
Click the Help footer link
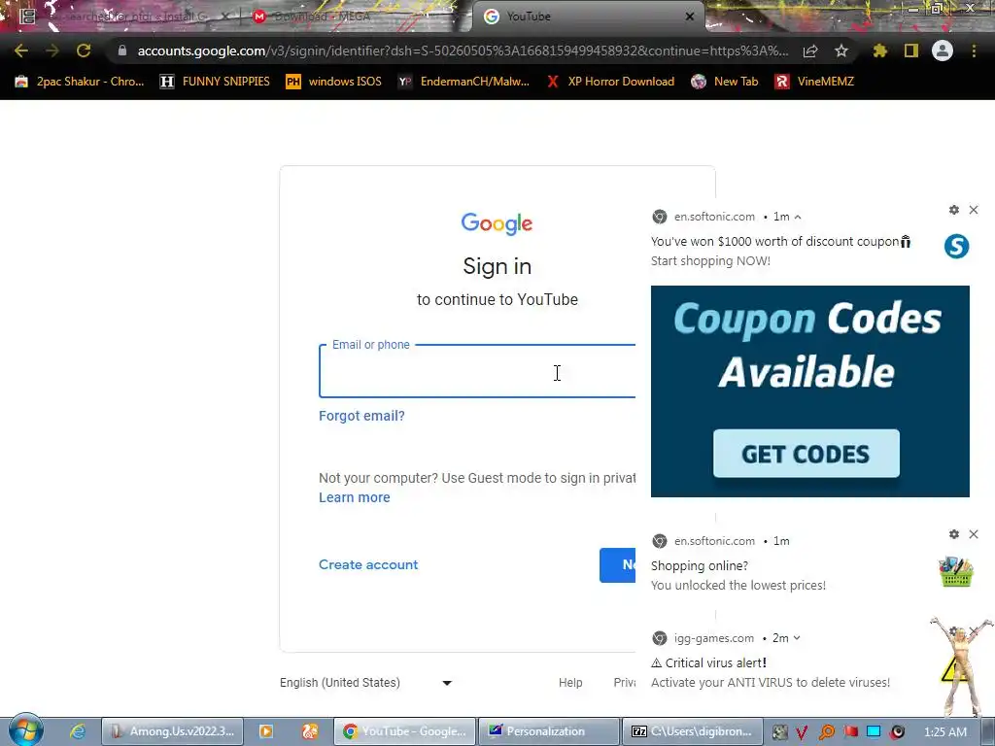[x=569, y=683]
